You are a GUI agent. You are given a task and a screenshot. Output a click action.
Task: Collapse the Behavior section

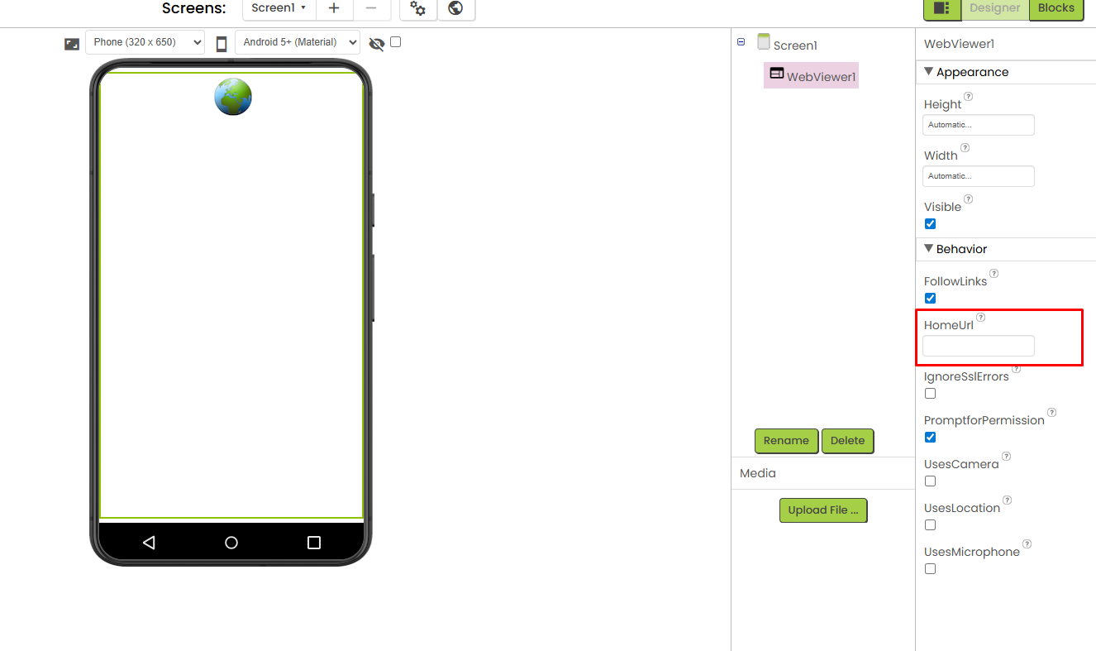coord(929,249)
